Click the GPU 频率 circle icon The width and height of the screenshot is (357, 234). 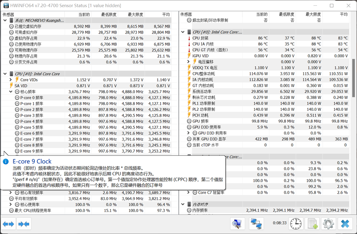click(x=189, y=121)
